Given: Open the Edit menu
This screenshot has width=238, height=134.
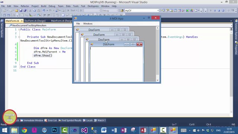Looking at the screenshot, I should pyautogui.click(x=9, y=6).
